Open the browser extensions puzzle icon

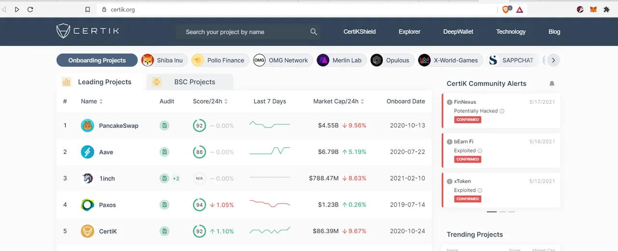[607, 9]
